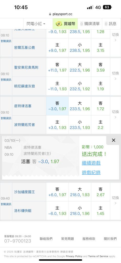Open the 訊息 message counter badge

click(x=106, y=24)
